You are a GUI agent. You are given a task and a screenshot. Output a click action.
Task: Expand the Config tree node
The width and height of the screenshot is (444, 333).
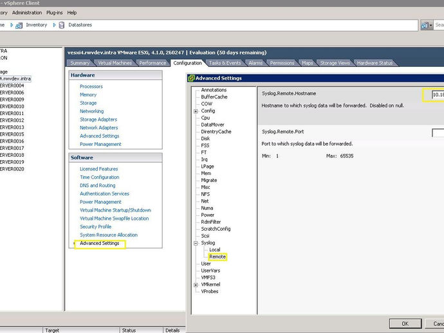[x=196, y=111]
